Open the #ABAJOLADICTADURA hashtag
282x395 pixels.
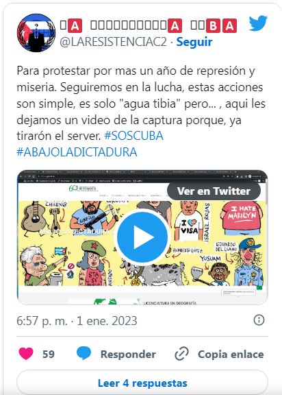tap(77, 152)
